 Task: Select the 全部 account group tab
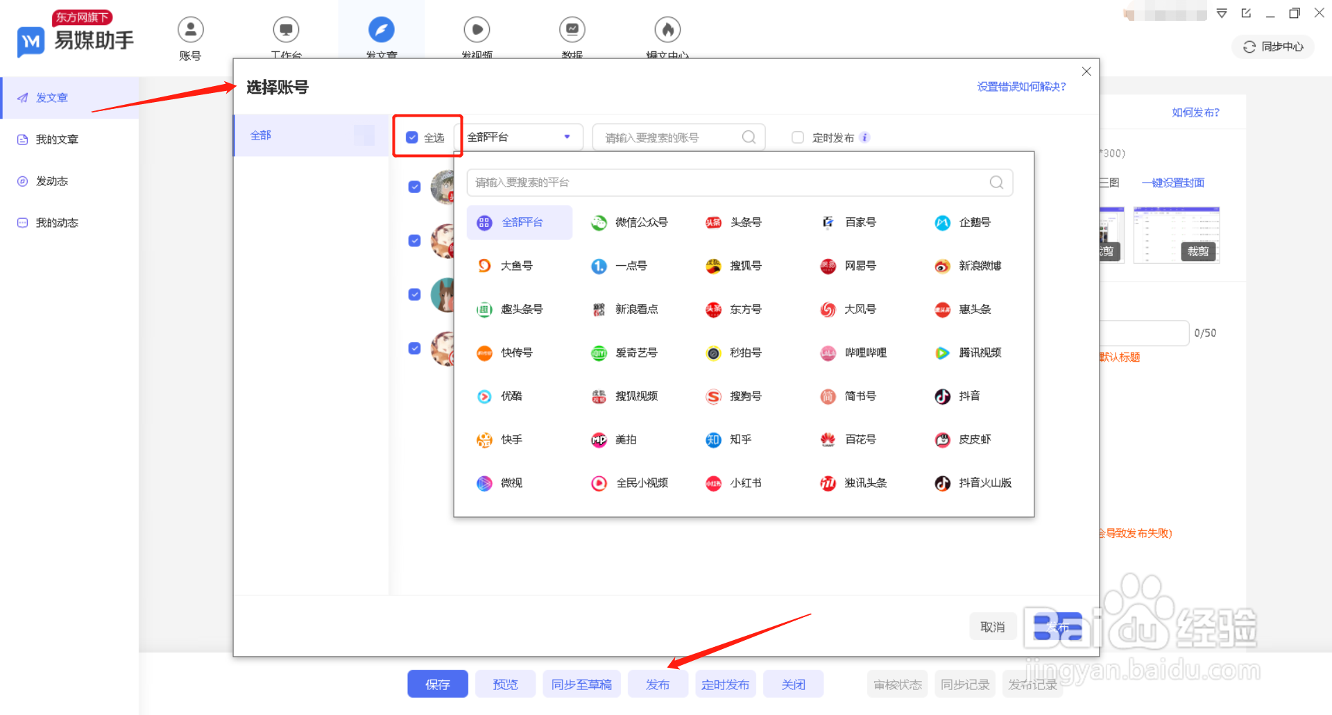(311, 135)
